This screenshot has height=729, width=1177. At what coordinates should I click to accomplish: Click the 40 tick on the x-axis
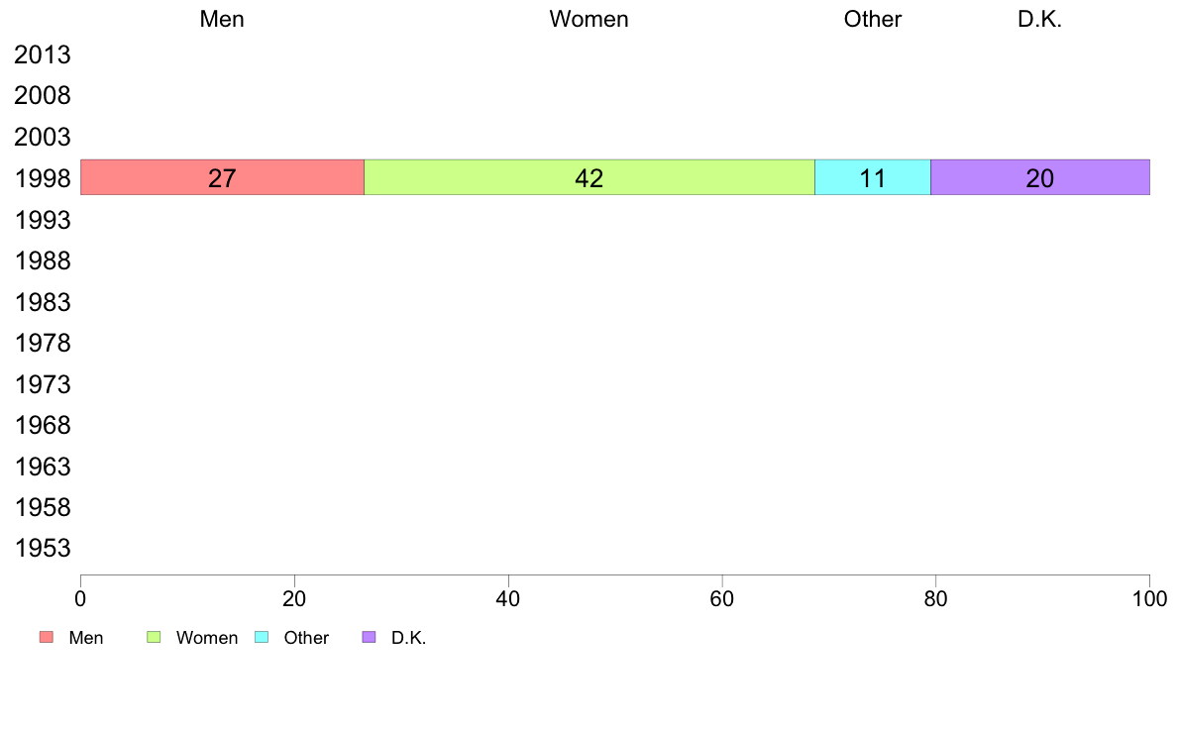(508, 598)
